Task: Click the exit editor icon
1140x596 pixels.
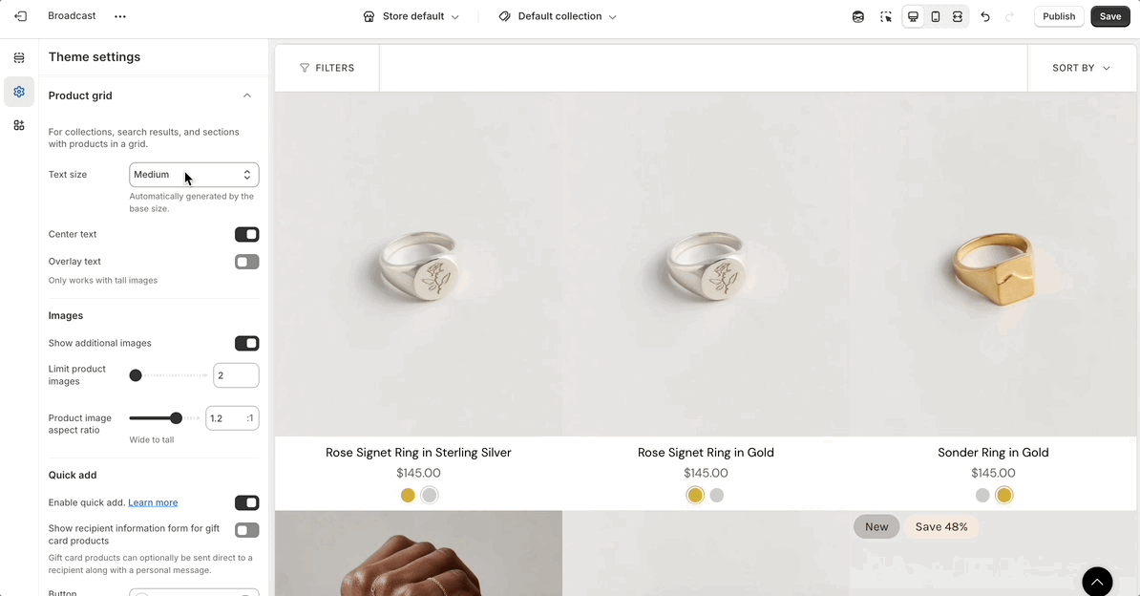Action: [x=20, y=16]
